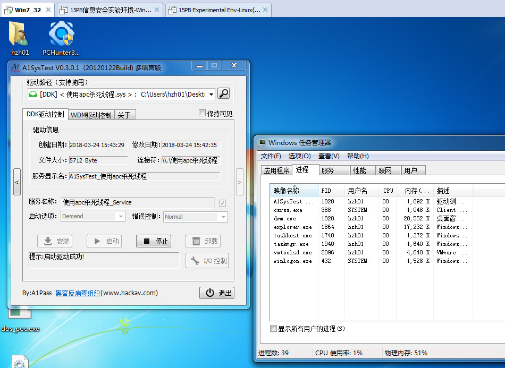Click the right arrow panel expander

pyautogui.click(x=239, y=182)
